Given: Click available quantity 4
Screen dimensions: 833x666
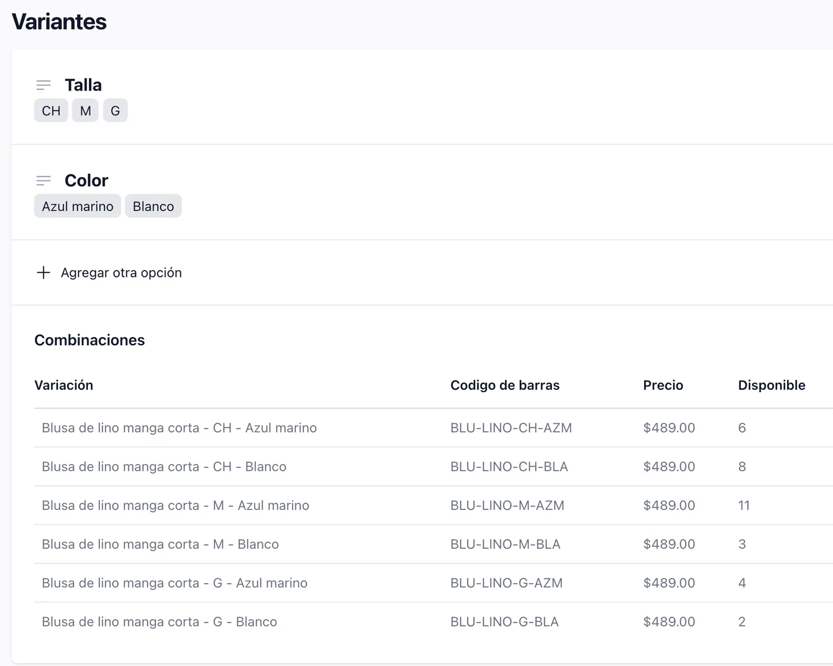Looking at the screenshot, I should pos(742,583).
